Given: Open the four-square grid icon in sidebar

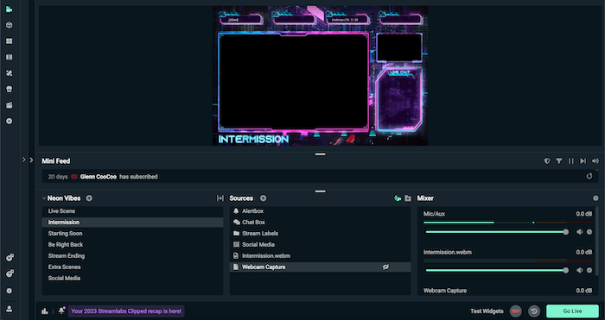Looking at the screenshot, I should click(x=9, y=41).
